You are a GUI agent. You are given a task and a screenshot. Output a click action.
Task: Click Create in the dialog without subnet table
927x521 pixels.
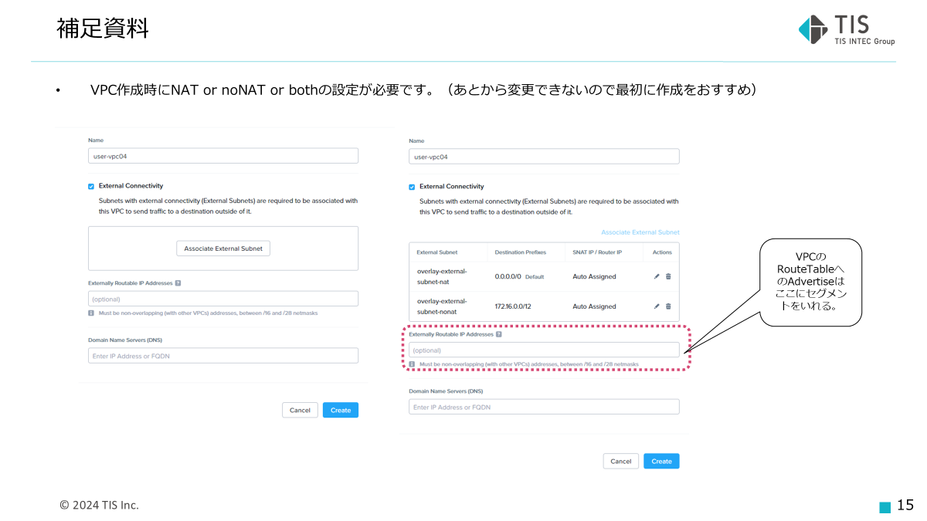coord(341,410)
